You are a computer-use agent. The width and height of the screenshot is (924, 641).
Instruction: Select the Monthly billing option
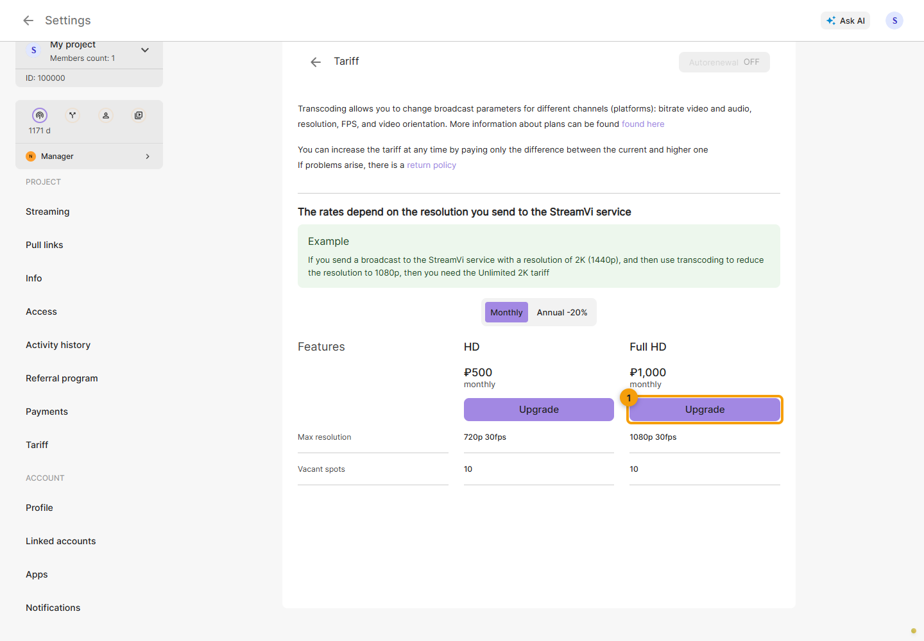[506, 312]
